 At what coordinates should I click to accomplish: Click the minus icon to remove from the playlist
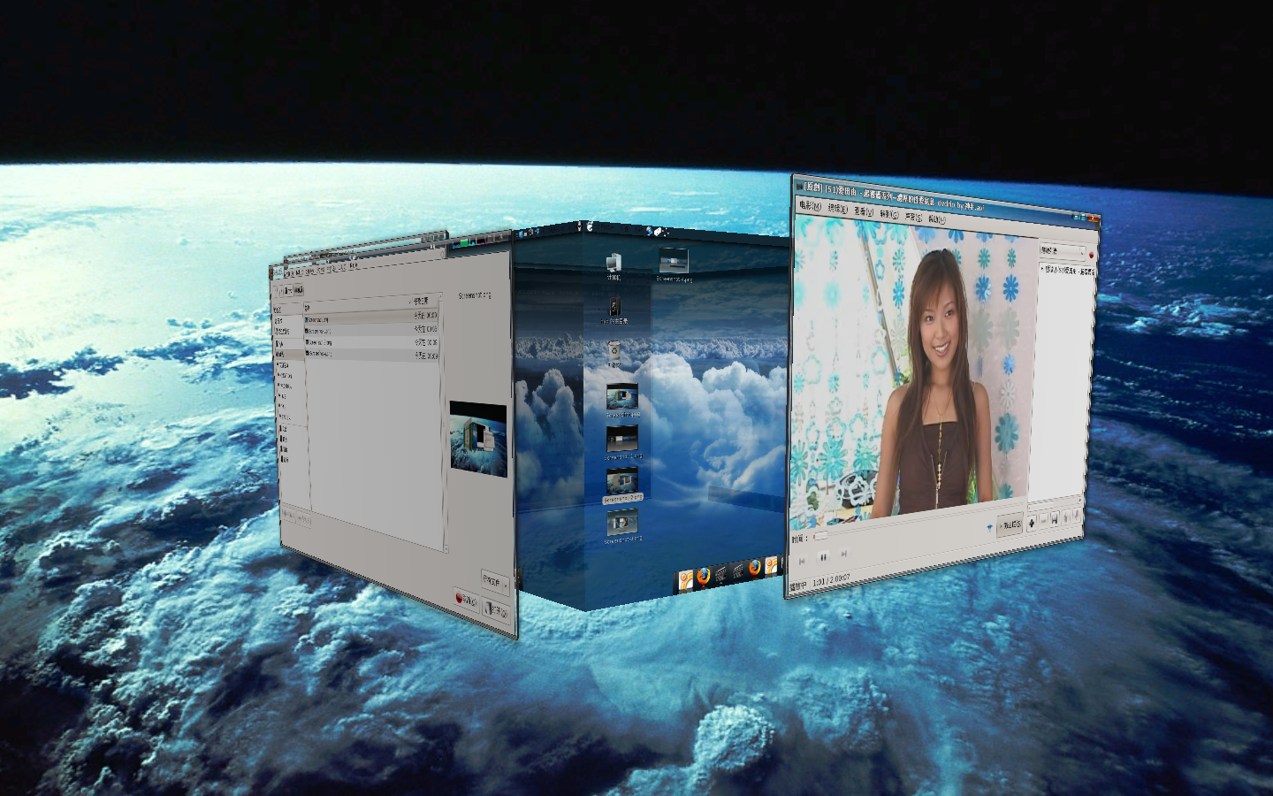tap(1043, 521)
